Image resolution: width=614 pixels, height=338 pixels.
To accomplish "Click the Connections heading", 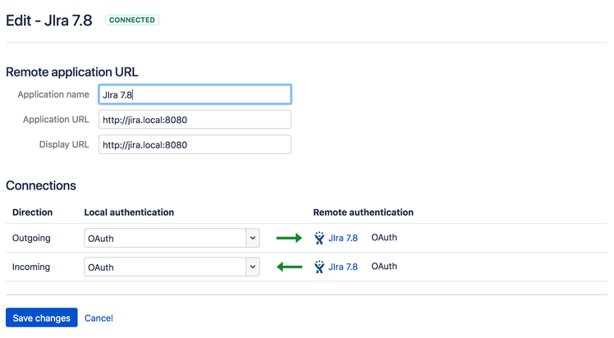I will click(x=41, y=185).
